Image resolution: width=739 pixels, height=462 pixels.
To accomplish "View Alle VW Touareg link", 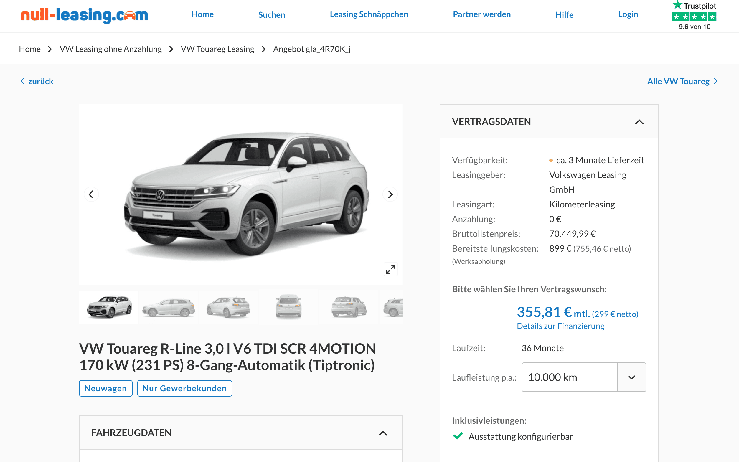I will coord(682,81).
